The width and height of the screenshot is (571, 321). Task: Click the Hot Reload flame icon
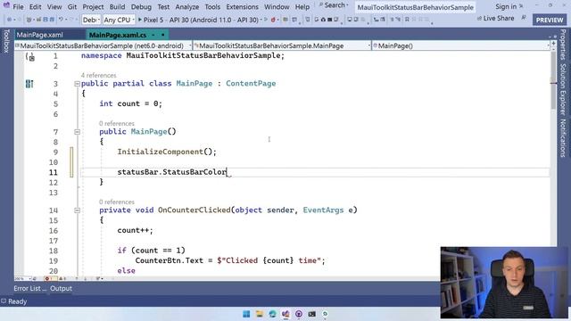(273, 20)
